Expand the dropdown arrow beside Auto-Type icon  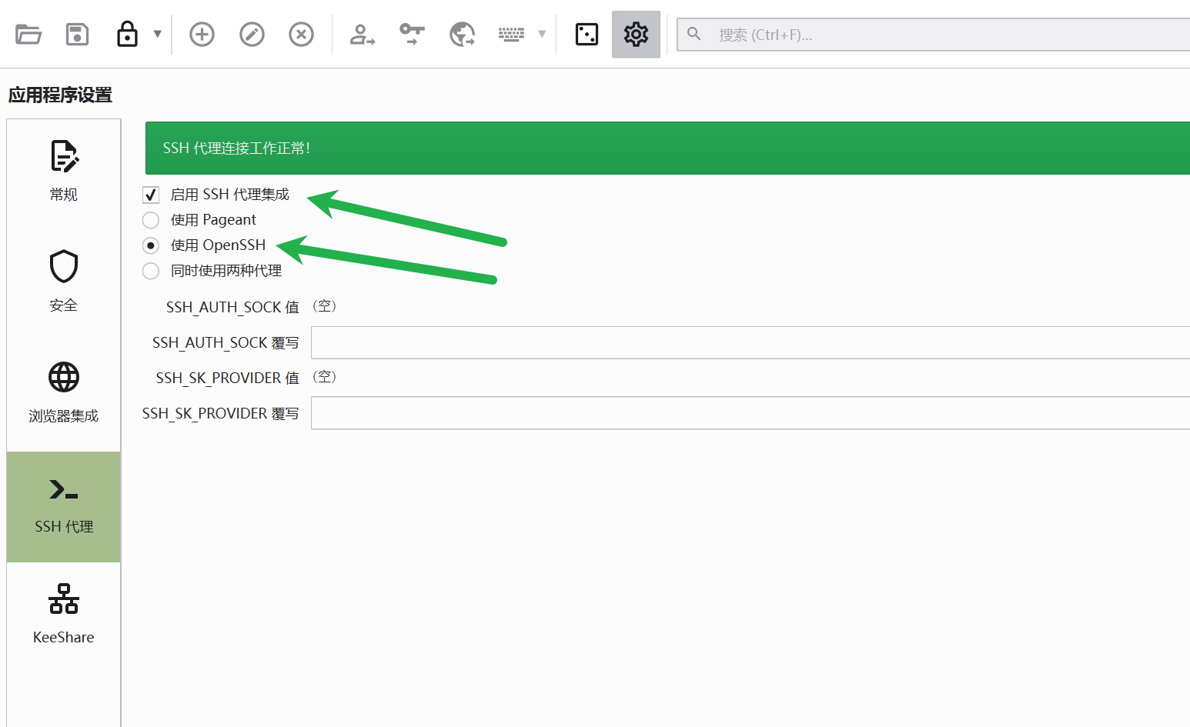542,35
